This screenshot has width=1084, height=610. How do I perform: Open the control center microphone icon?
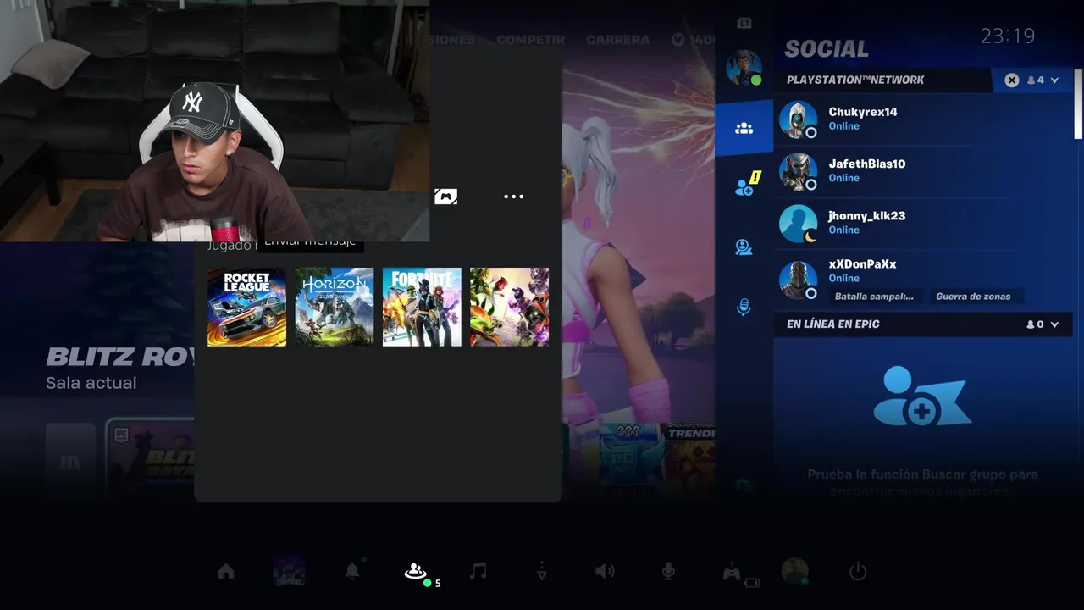tap(668, 572)
